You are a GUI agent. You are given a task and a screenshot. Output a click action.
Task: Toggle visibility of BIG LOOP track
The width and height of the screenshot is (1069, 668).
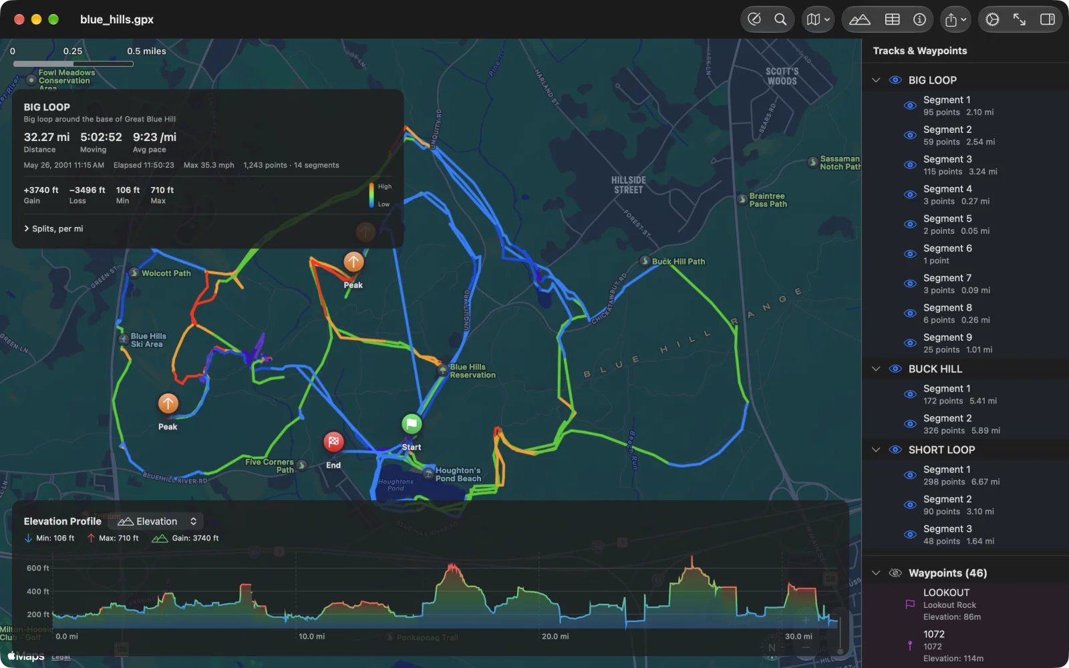[x=895, y=80]
